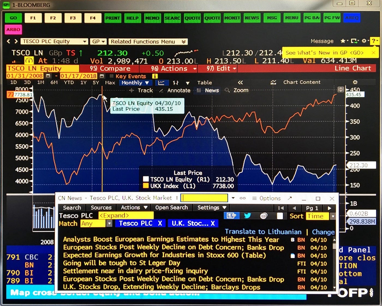Open the Settings dropdown in CN News
Image resolution: width=382 pixels, height=306 pixels.
coord(212,208)
